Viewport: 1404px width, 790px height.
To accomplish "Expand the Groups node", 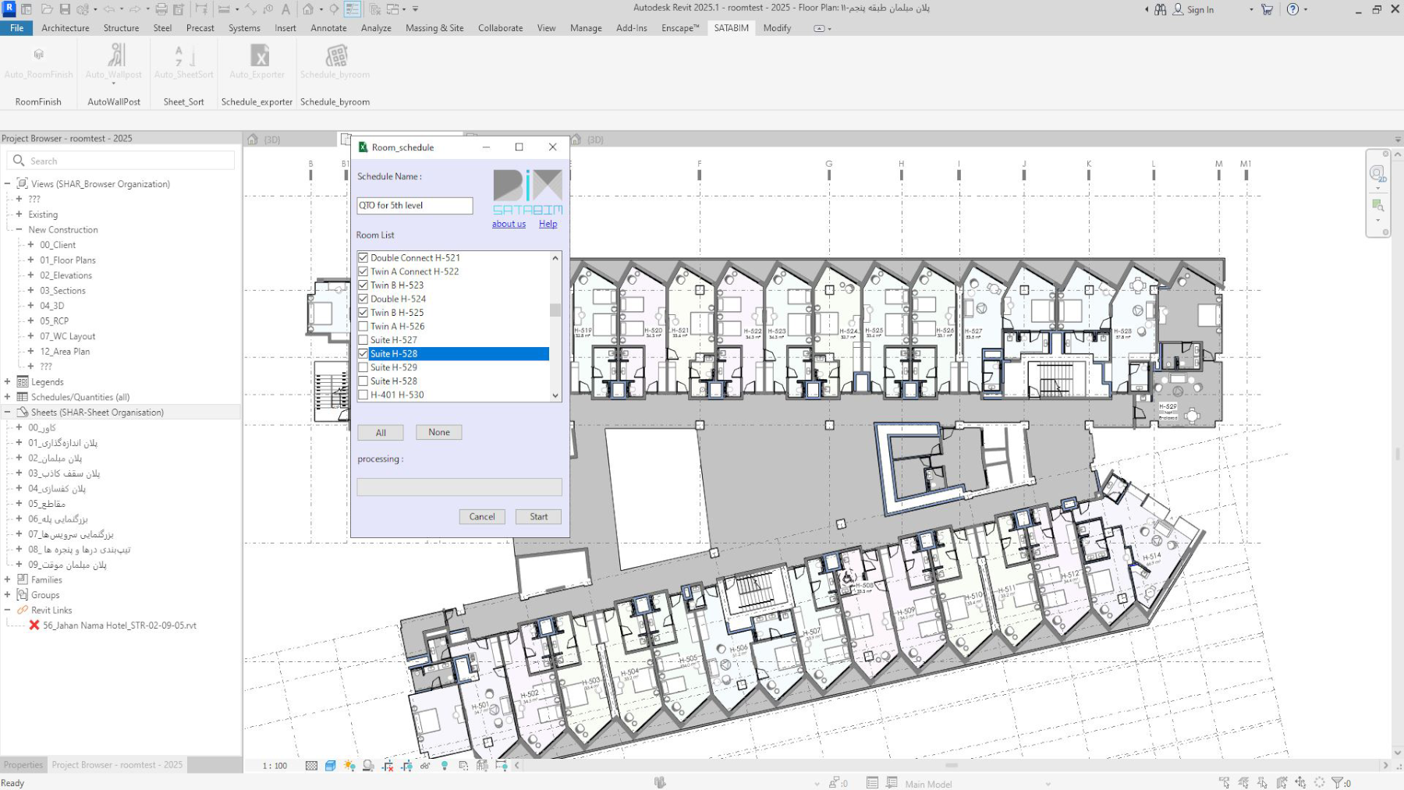I will 7,594.
